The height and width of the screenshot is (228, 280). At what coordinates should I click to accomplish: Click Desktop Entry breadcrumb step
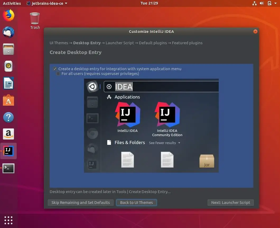click(87, 43)
